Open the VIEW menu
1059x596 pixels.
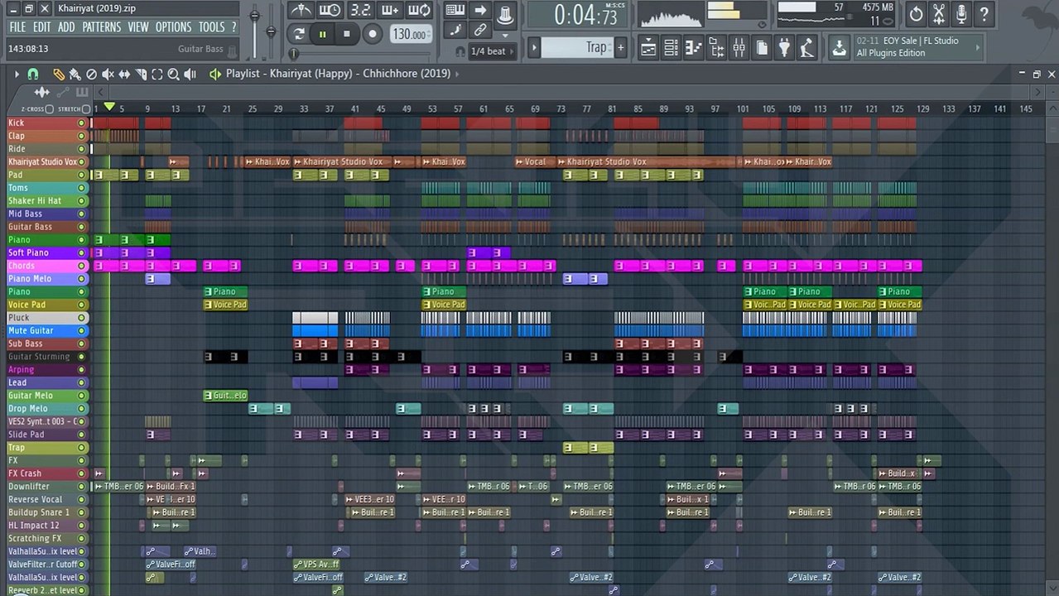pos(138,27)
